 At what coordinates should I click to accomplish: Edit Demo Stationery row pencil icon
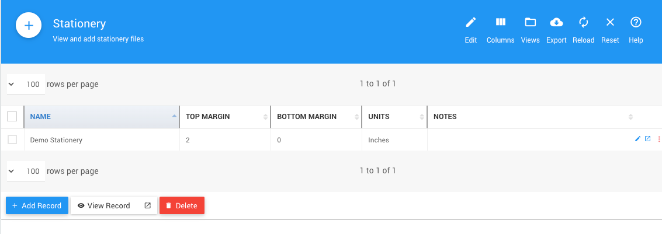637,139
